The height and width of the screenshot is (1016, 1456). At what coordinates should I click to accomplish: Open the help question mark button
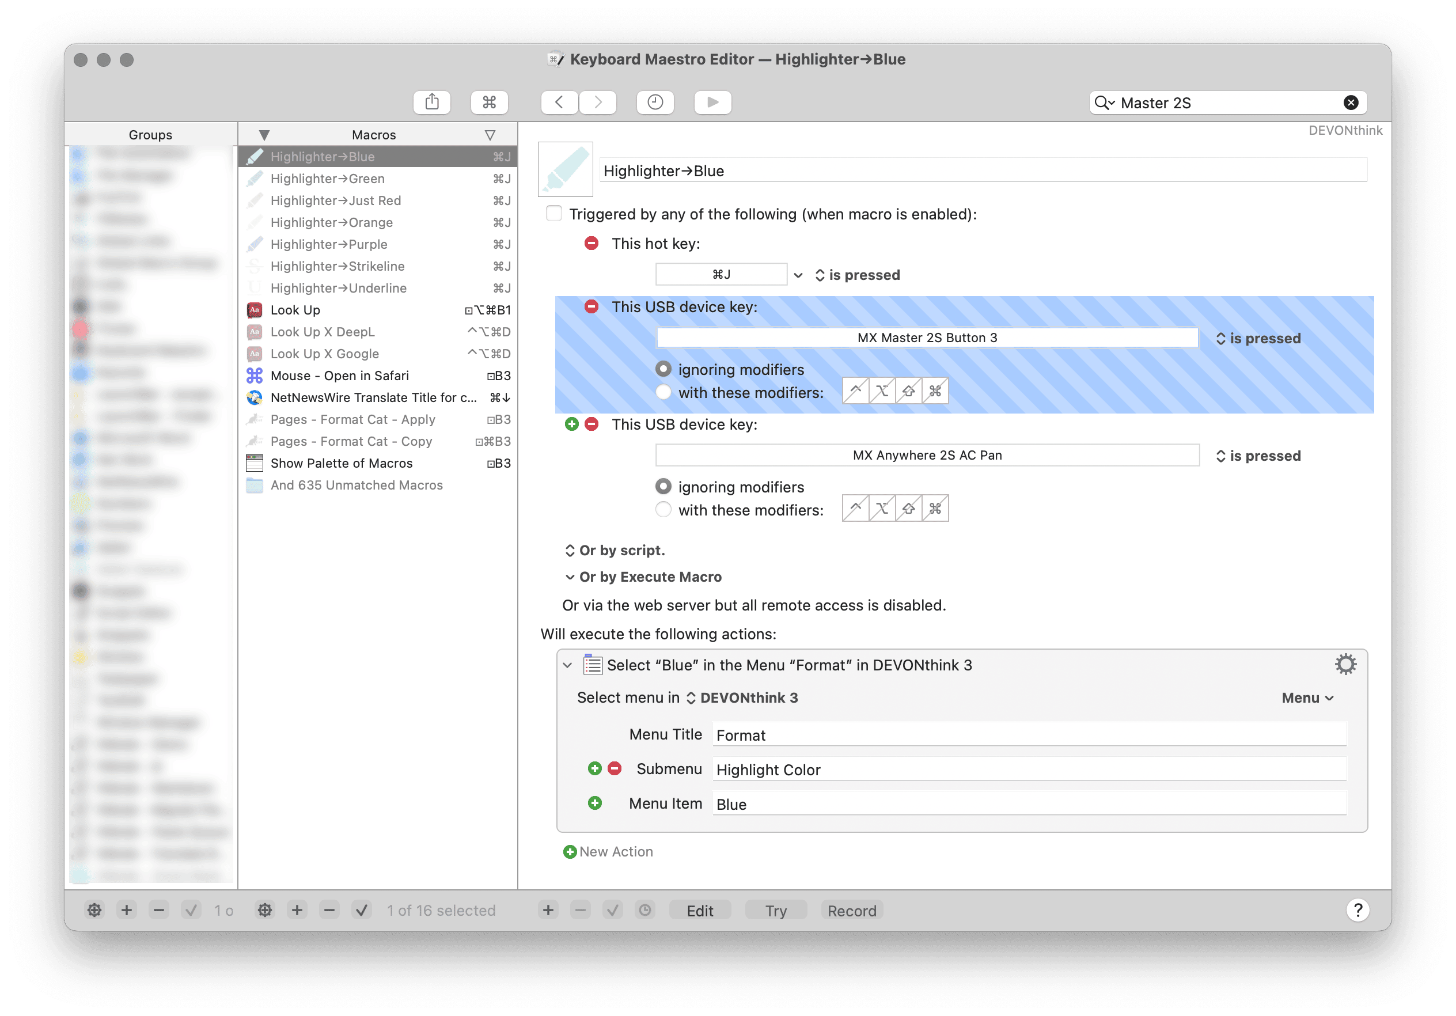pos(1358,911)
